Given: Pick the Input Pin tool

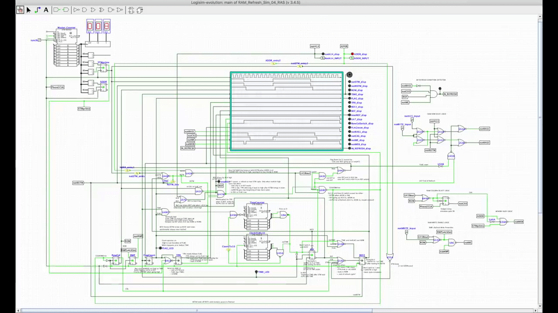Looking at the screenshot, I should tap(57, 10).
